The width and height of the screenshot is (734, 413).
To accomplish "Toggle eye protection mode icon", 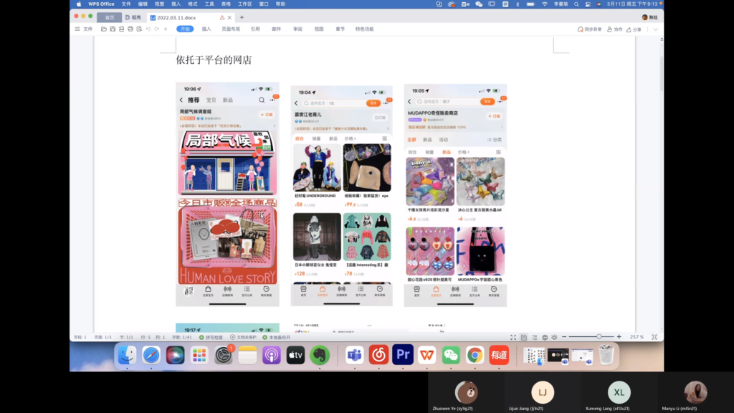I will coord(554,337).
